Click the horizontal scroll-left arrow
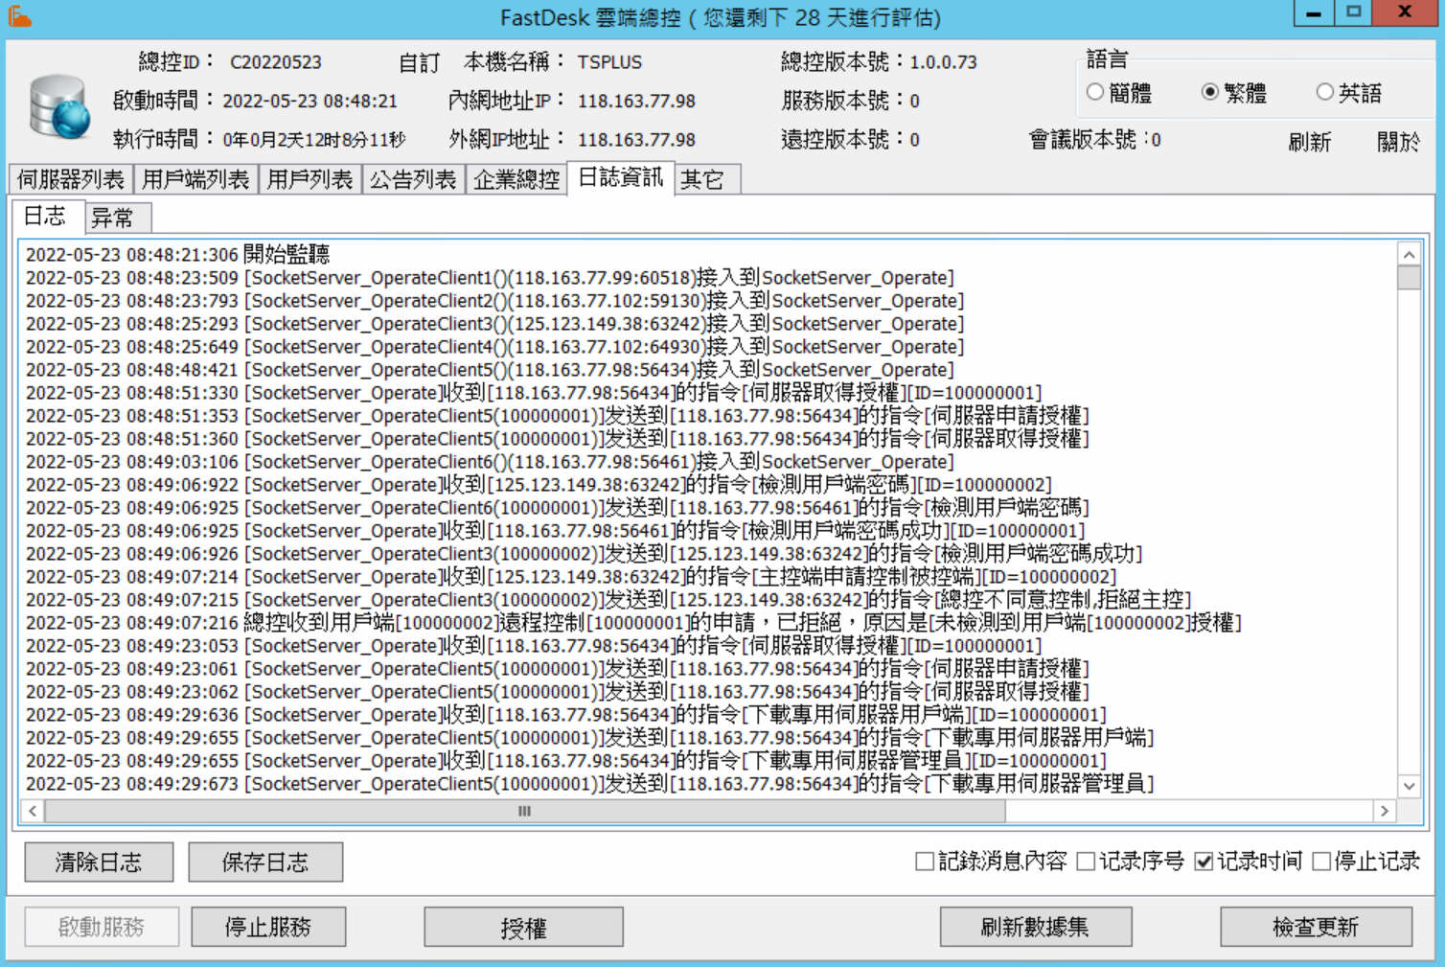1445x967 pixels. [33, 811]
